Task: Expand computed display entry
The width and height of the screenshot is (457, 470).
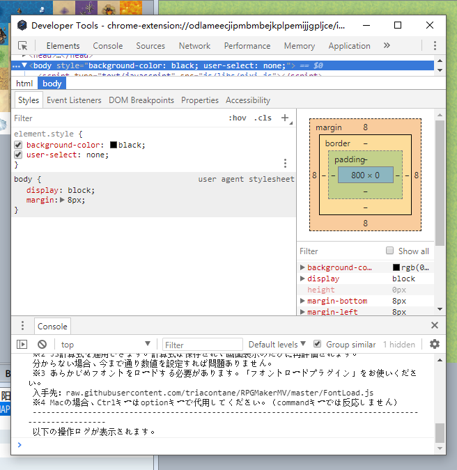Action: (x=302, y=279)
